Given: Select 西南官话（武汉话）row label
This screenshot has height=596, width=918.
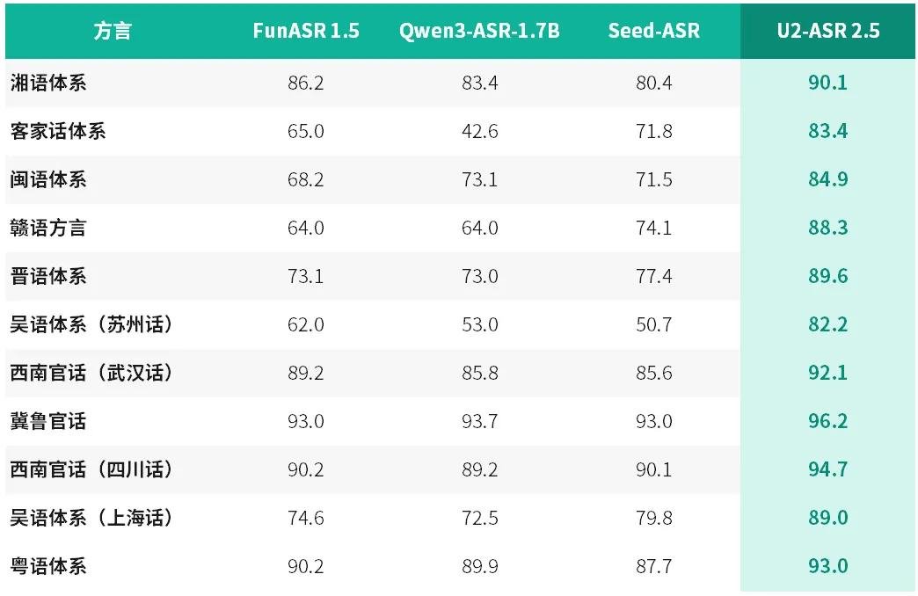Looking at the screenshot, I should point(91,373).
